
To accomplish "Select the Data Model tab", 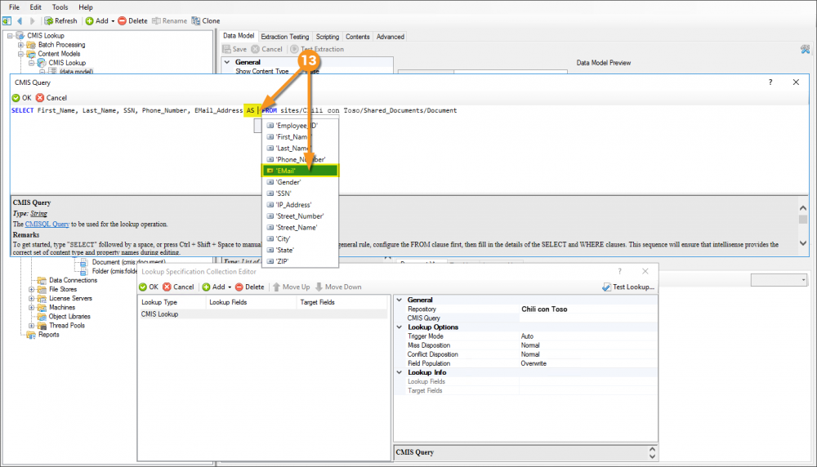I will (239, 35).
